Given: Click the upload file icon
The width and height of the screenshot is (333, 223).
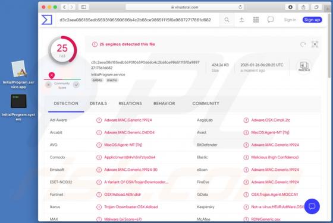Looking at the screenshot, I should point(241,20).
